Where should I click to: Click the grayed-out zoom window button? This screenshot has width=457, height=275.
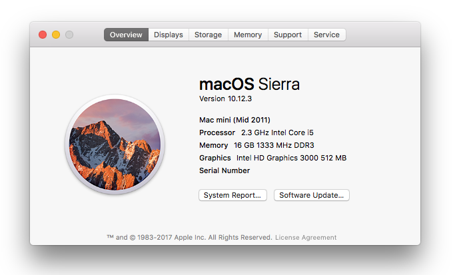click(69, 35)
